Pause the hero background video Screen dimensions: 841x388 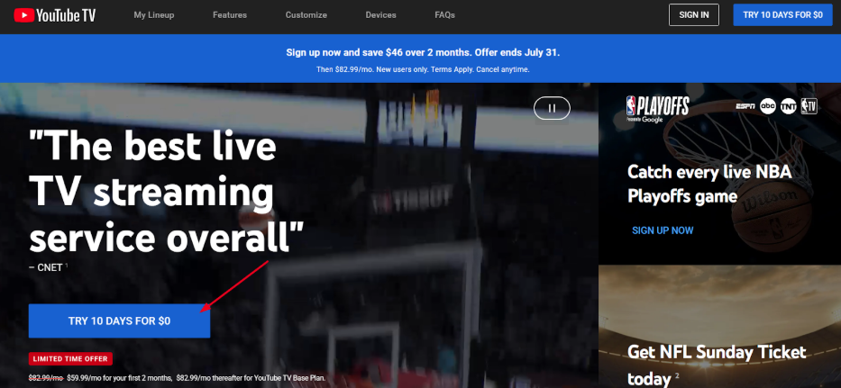pos(552,108)
